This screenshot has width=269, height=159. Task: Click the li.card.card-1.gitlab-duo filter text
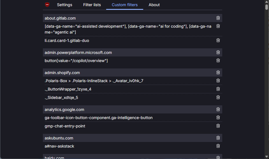pos(67,41)
